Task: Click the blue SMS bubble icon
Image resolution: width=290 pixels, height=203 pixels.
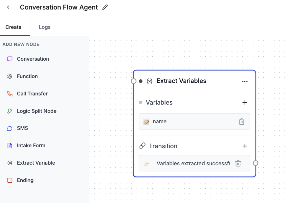Action: click(x=10, y=128)
